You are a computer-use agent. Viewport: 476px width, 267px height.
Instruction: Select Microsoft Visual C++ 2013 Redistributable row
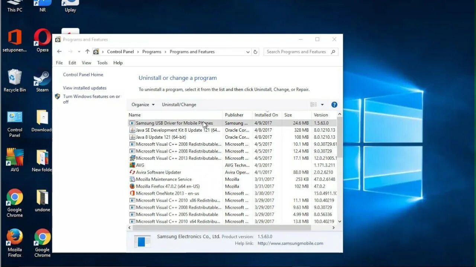coord(232,158)
